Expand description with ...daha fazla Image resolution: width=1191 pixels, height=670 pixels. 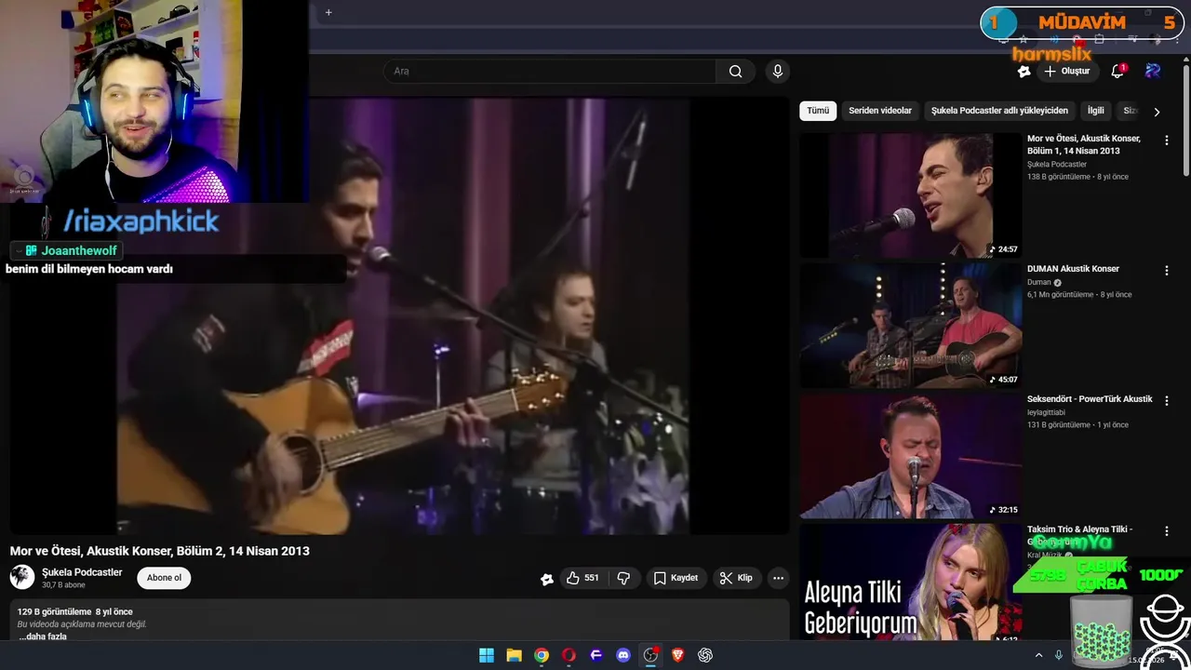[x=42, y=636]
